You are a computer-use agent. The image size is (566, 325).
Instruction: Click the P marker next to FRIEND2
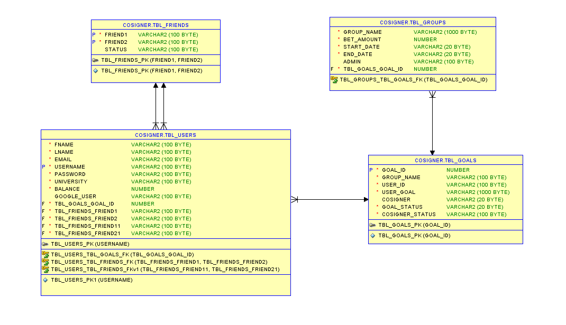click(94, 42)
